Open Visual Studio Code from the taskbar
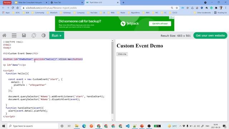 pyautogui.click(x=127, y=126)
